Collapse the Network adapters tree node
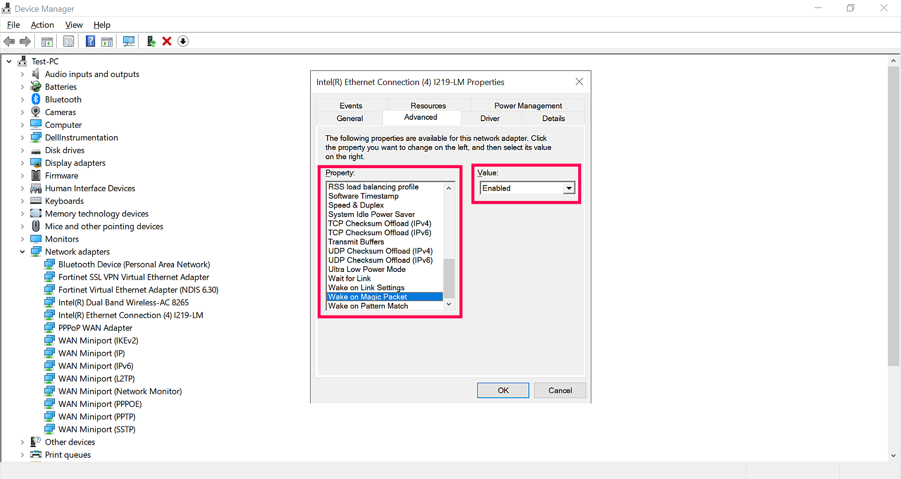This screenshot has height=479, width=901. tap(22, 252)
